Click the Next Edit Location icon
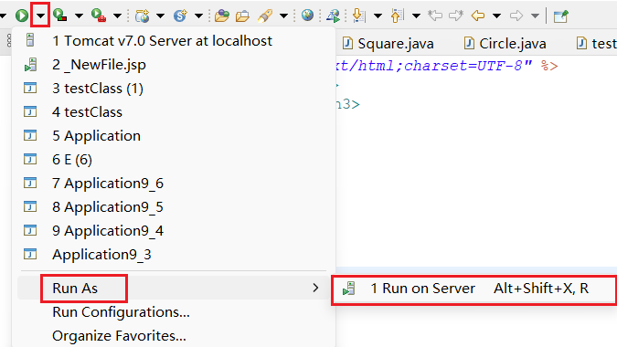The height and width of the screenshot is (347, 617). coord(456,16)
